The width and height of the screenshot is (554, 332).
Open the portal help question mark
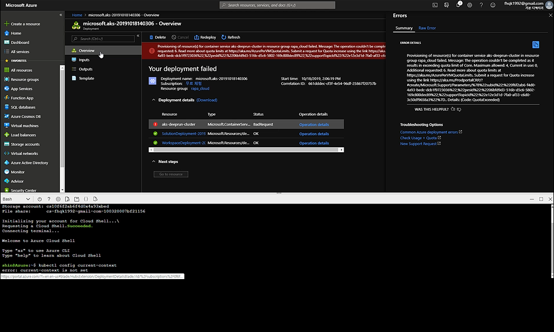click(481, 5)
